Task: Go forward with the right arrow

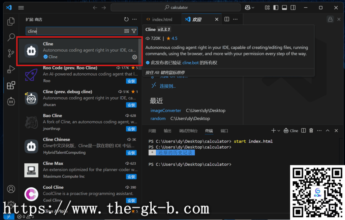Action: (x=104, y=8)
